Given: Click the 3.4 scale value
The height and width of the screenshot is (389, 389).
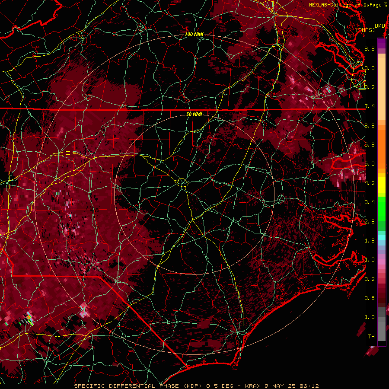Looking at the screenshot, I should (x=370, y=202).
